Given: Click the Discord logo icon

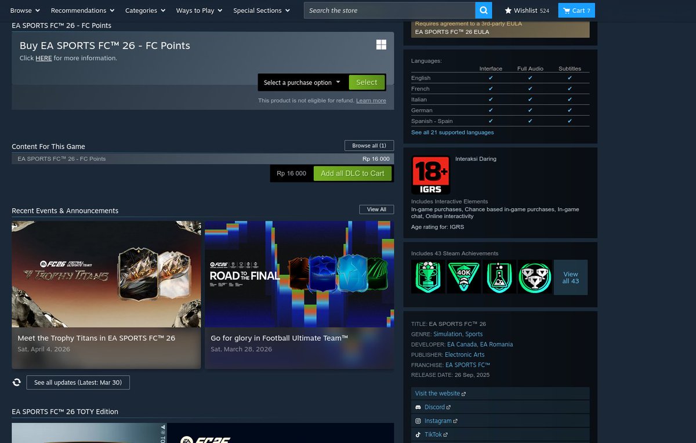Looking at the screenshot, I should 418,407.
